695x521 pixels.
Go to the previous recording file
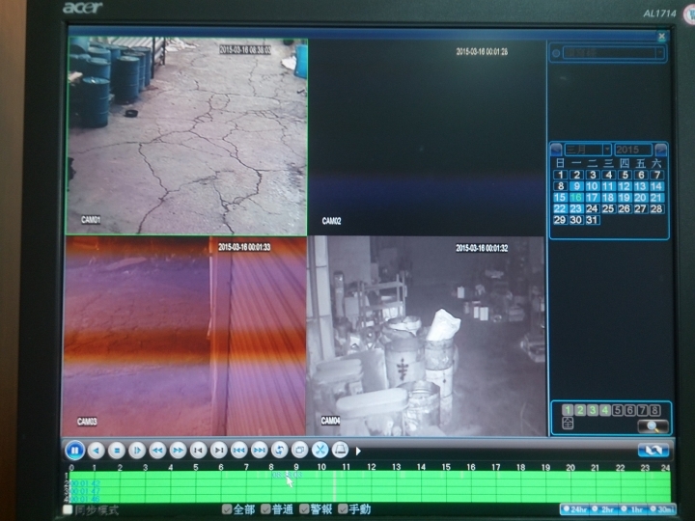[x=239, y=451]
